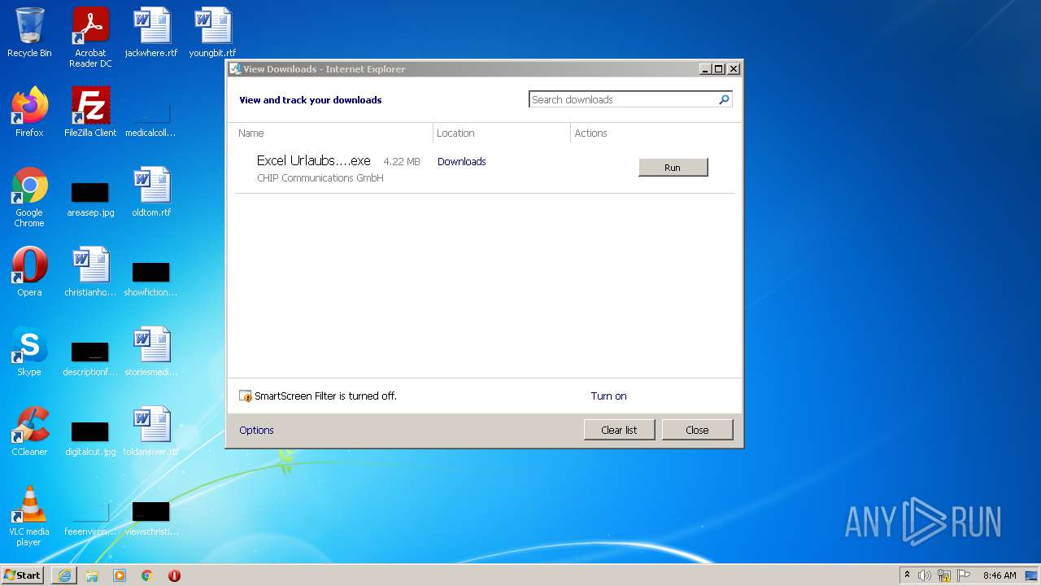Sort by the Name column header
1041x586 pixels.
click(x=333, y=133)
